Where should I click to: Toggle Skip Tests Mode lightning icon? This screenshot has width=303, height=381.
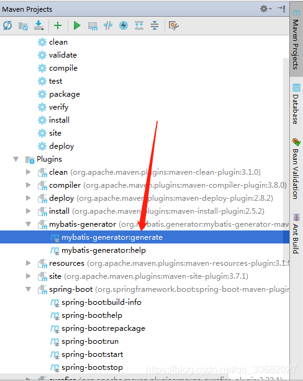coord(124,25)
